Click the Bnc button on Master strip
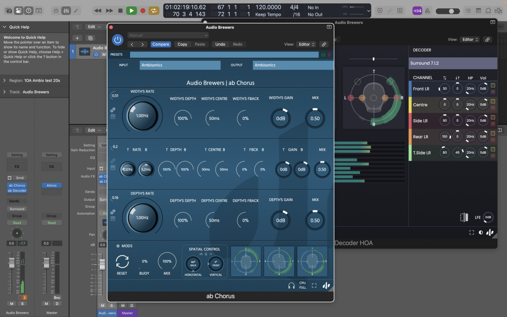The image size is (507, 317). coord(57,298)
